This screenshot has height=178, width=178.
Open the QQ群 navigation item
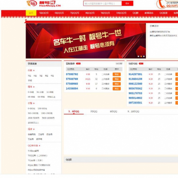coord(135,13)
